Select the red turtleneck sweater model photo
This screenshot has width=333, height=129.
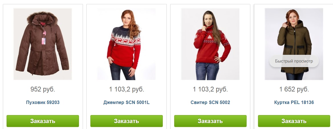pos(210,44)
